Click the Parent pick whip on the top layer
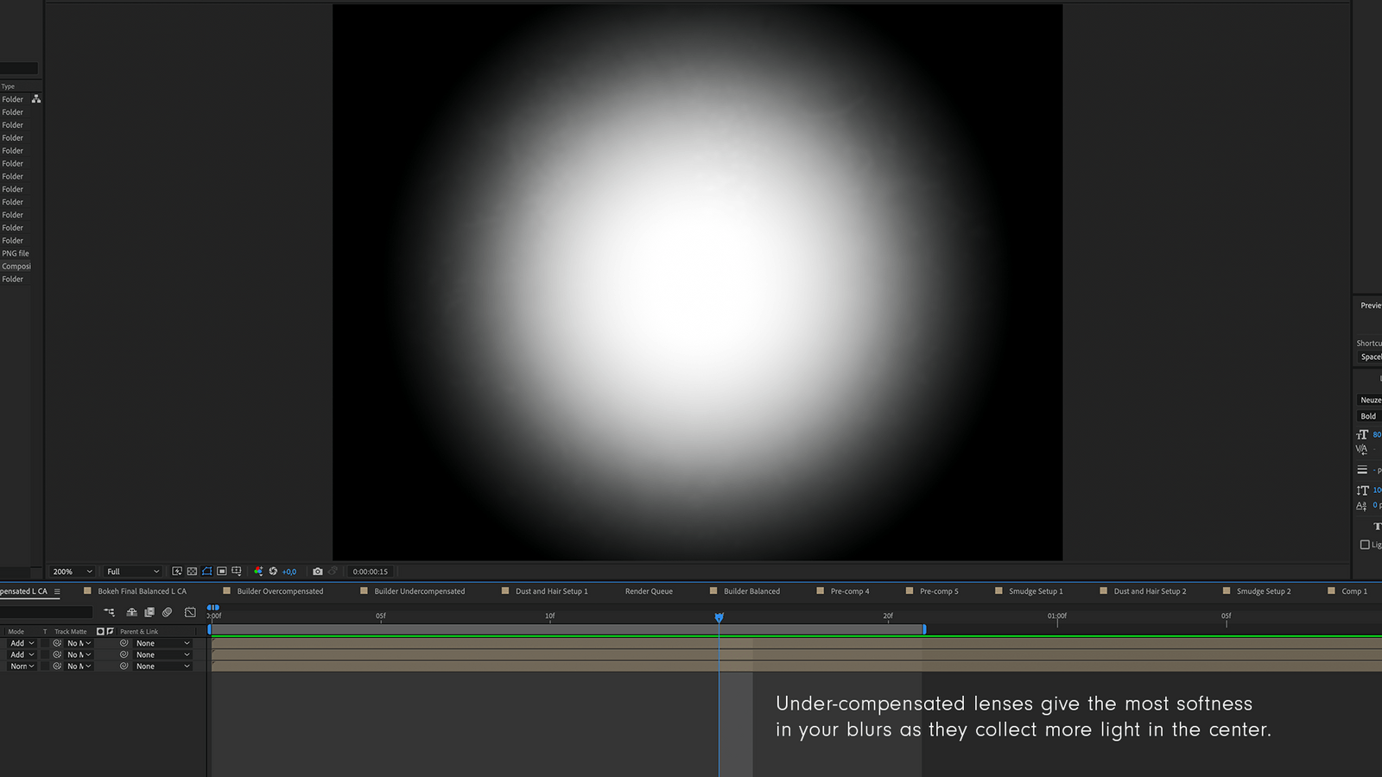The width and height of the screenshot is (1382, 777). [124, 643]
